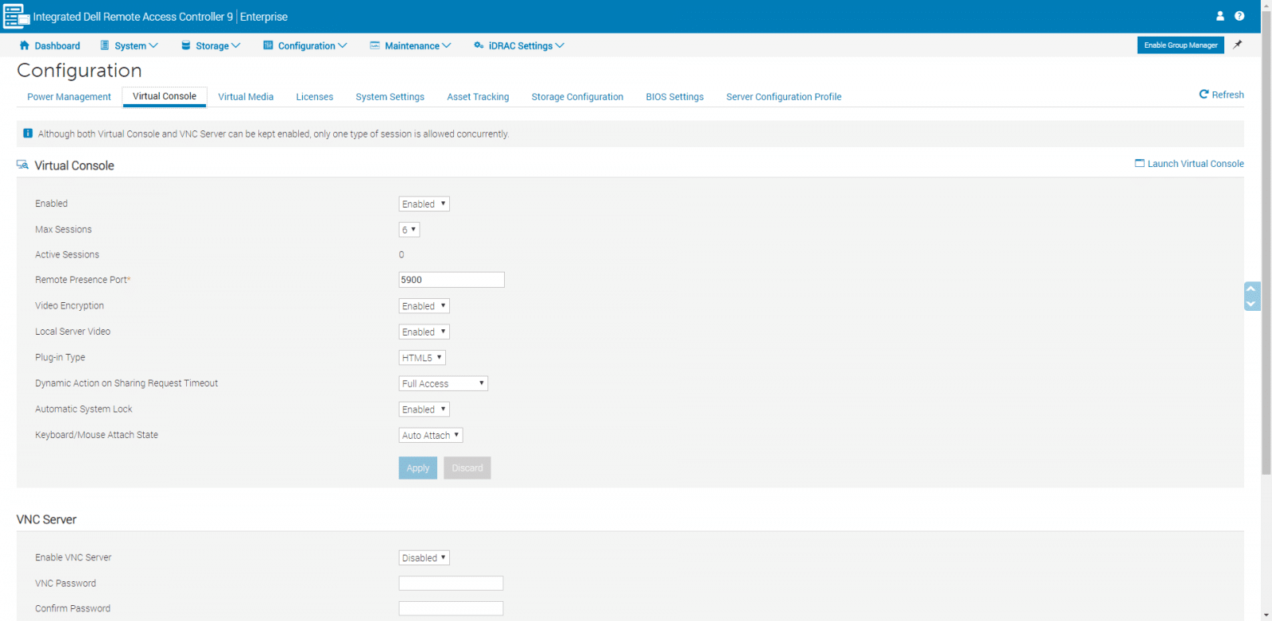Click the Dashboard home icon
Image resolution: width=1272 pixels, height=621 pixels.
24,45
